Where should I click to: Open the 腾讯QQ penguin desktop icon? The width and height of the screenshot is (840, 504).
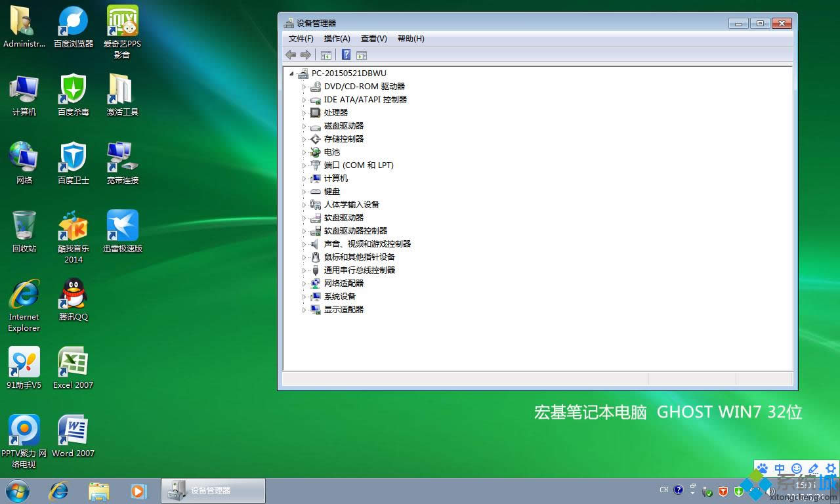tap(73, 294)
